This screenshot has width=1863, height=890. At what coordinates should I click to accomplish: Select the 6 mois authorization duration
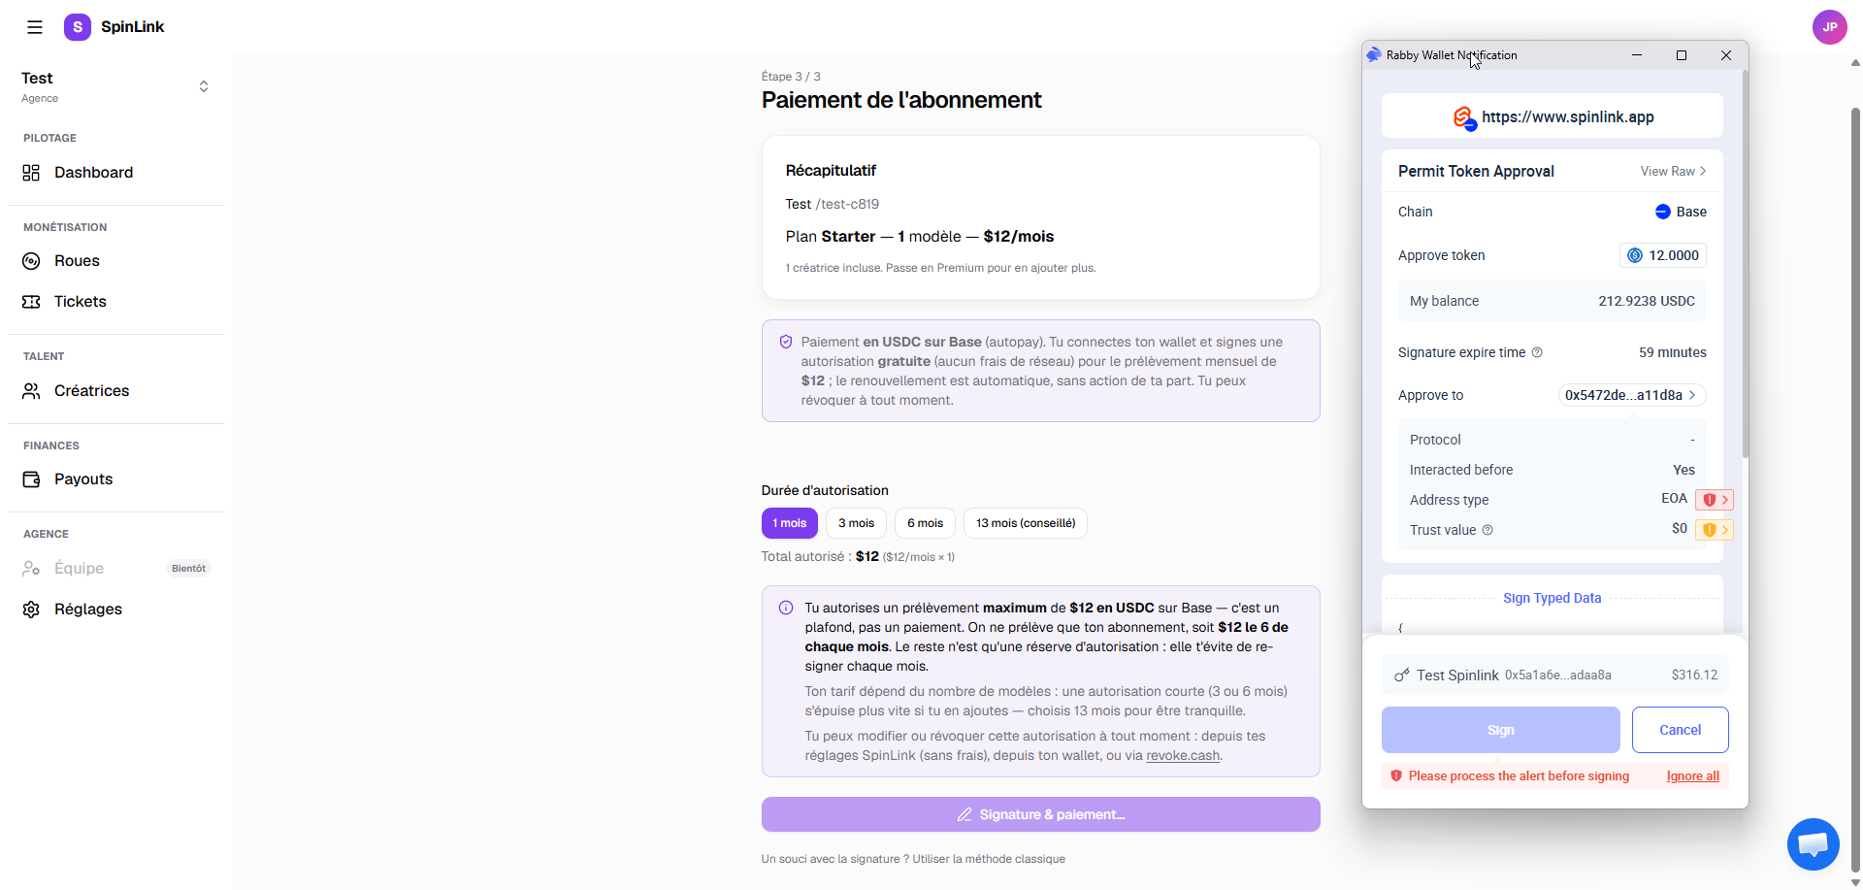(x=925, y=523)
